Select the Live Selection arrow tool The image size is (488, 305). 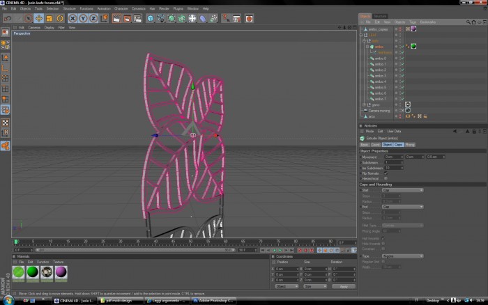tap(29, 18)
